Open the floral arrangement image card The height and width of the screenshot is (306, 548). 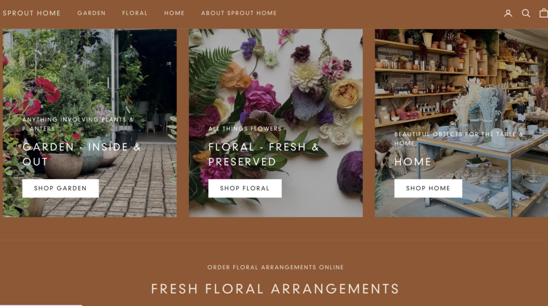point(276,123)
